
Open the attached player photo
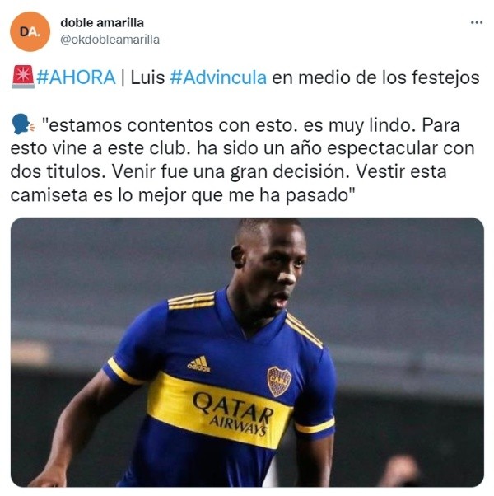point(247,353)
